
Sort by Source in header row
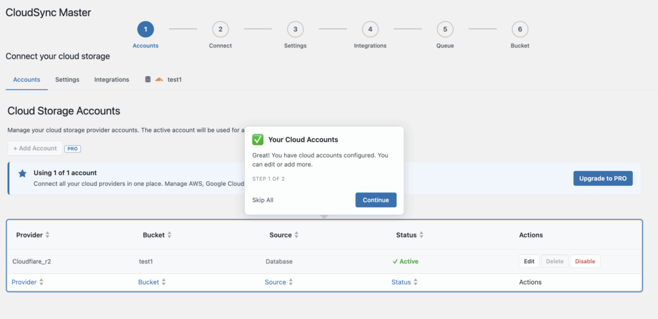pos(296,235)
